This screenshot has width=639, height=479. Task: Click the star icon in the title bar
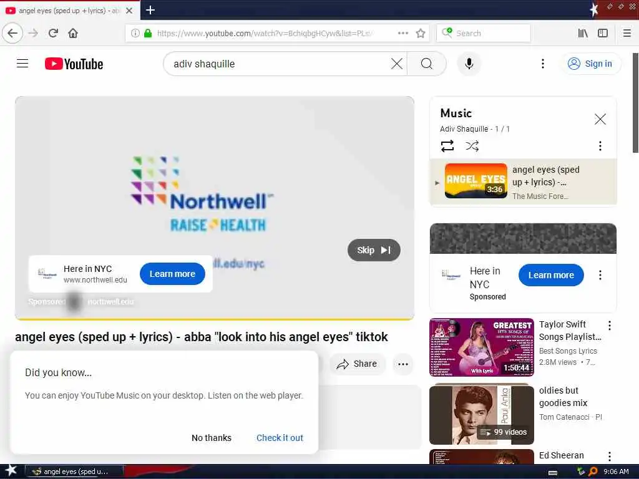594,10
